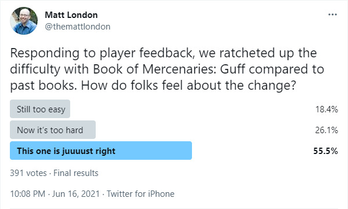Open Matt London's profile picture
Image resolution: width=348 pixels, height=209 pixels.
coord(24,21)
